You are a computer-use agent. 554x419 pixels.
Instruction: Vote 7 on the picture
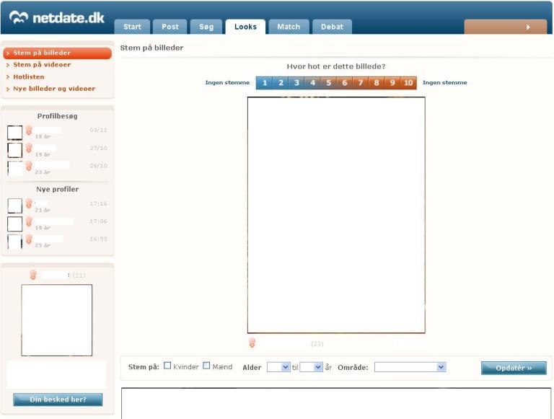[361, 83]
